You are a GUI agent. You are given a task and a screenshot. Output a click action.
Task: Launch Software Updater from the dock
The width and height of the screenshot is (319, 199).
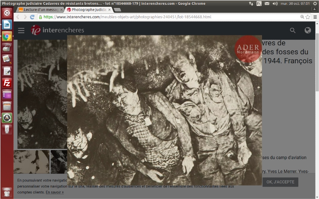coord(7,118)
